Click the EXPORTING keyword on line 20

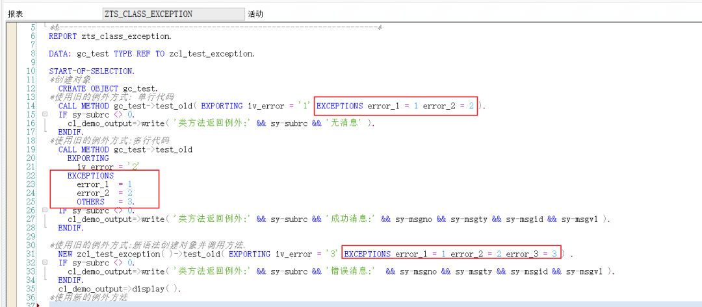(88, 158)
